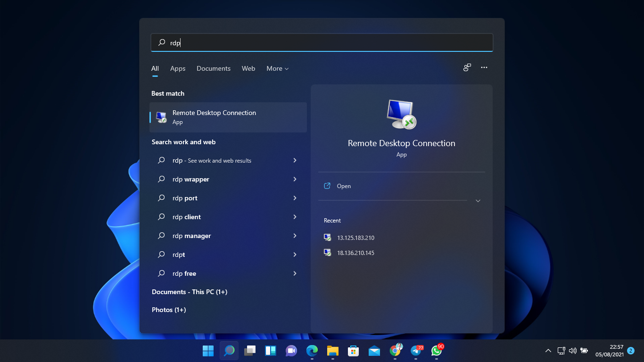Select the 'rdp port' suggestion
Viewport: 644px width, 362px height.
[x=228, y=198]
